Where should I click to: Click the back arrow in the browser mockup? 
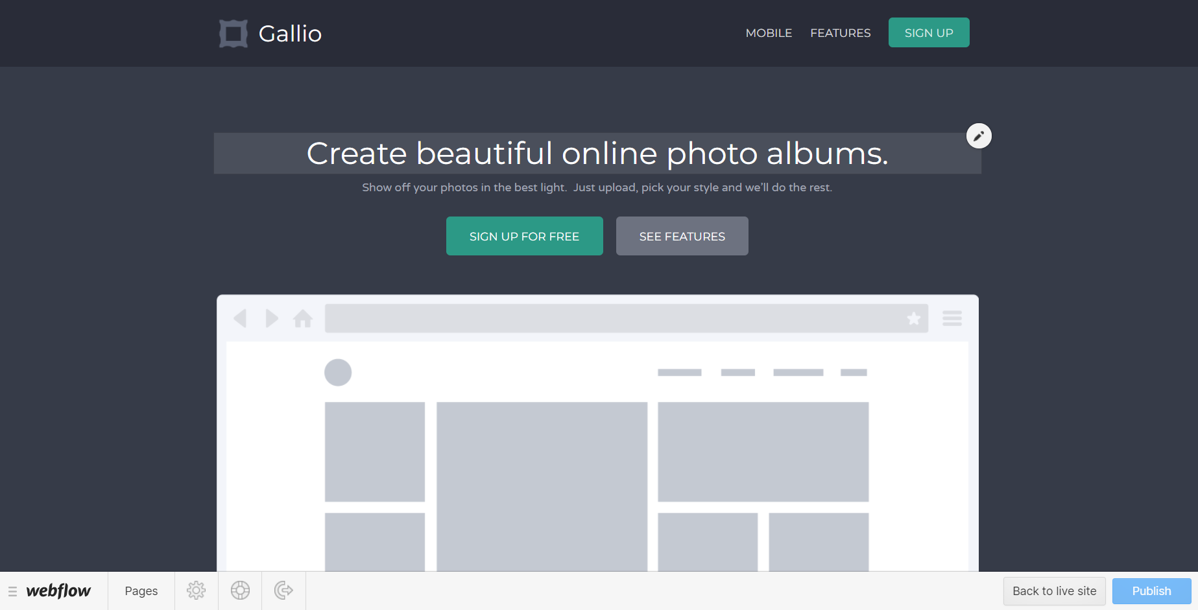point(241,318)
